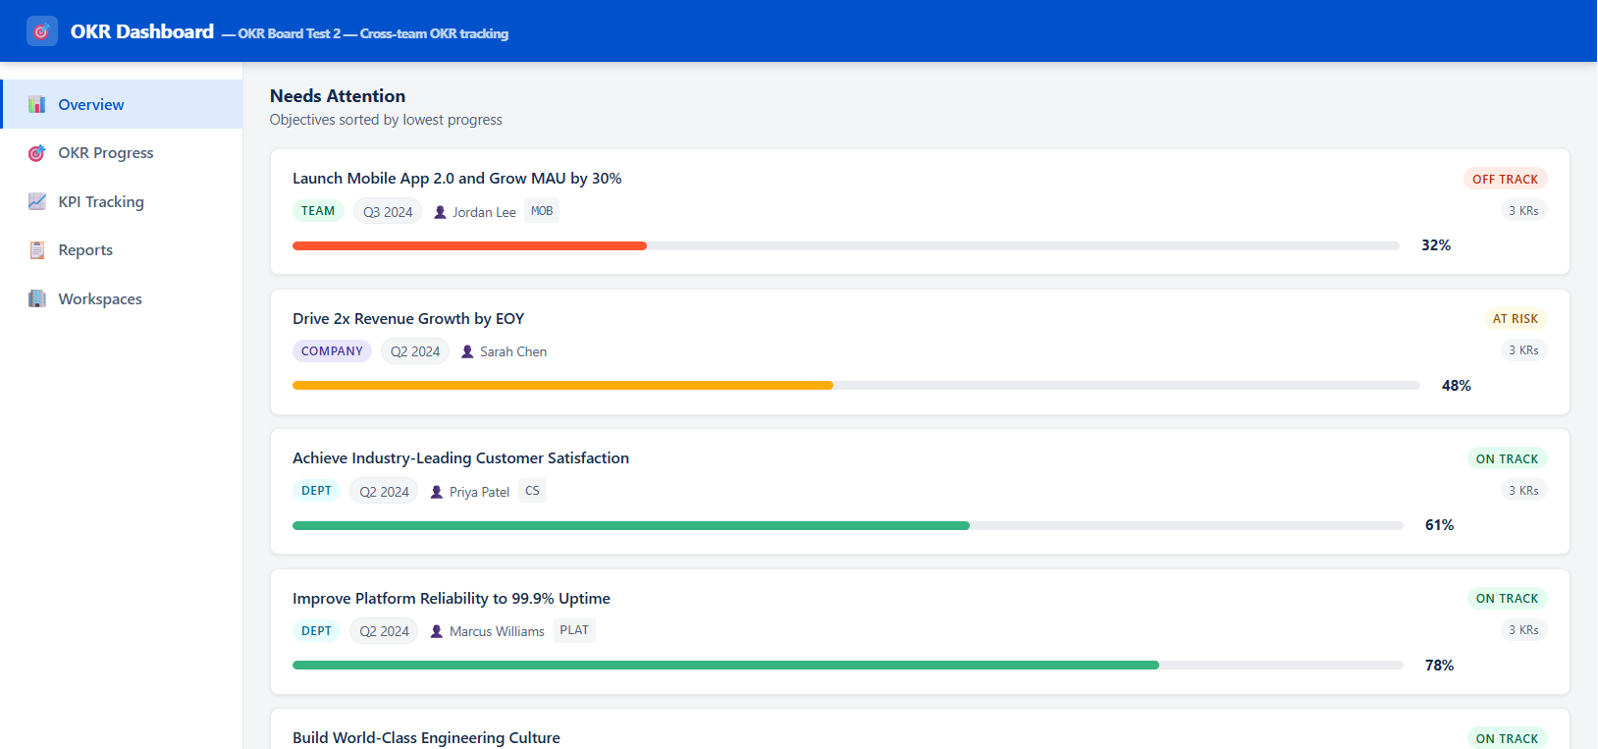Click Q2 2024 chip on Platform Reliability objective
Image resolution: width=1598 pixels, height=749 pixels.
(384, 631)
